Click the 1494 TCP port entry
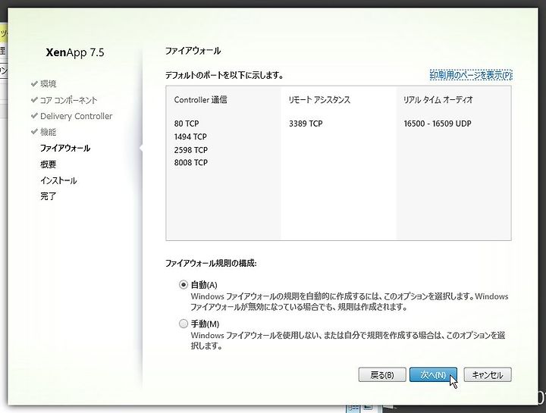Image resolution: width=546 pixels, height=413 pixels. tap(190, 136)
